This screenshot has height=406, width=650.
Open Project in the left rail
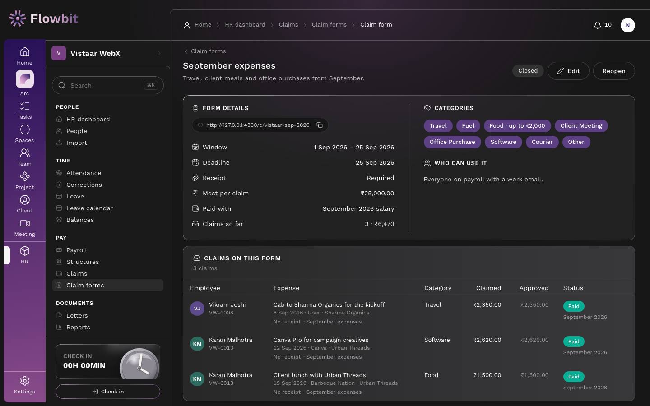click(25, 181)
